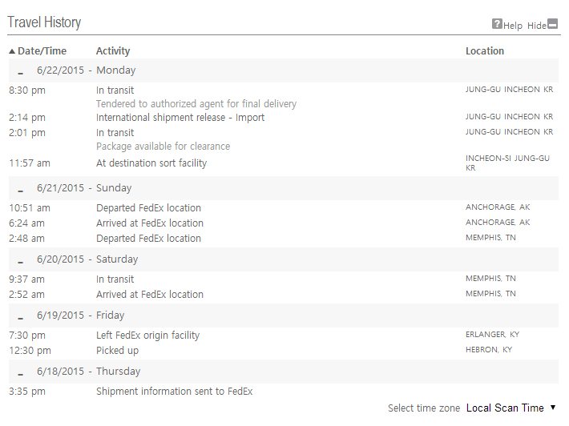Click Shipment information sent to FedEx entry
The width and height of the screenshot is (569, 426).
click(174, 392)
